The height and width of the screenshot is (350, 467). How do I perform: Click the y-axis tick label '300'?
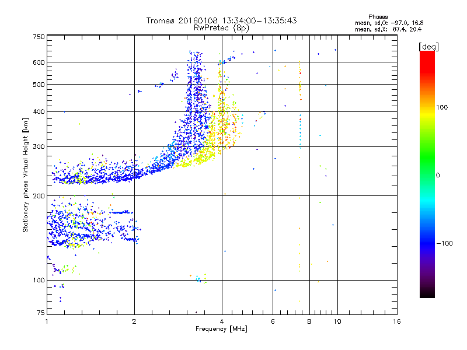coord(39,146)
